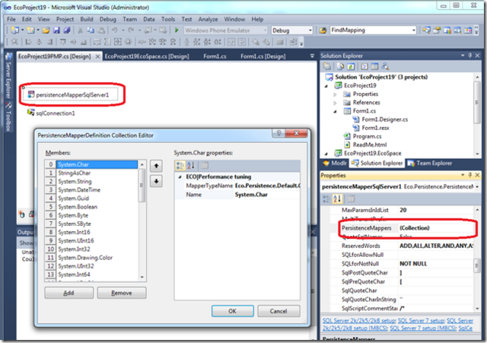
Task: Collapse the EcoProject19 project node
Action: tap(326, 86)
